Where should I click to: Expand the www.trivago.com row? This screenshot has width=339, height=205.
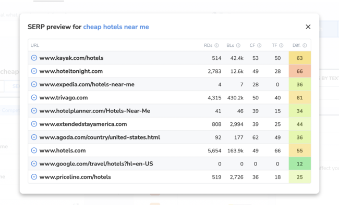click(34, 97)
